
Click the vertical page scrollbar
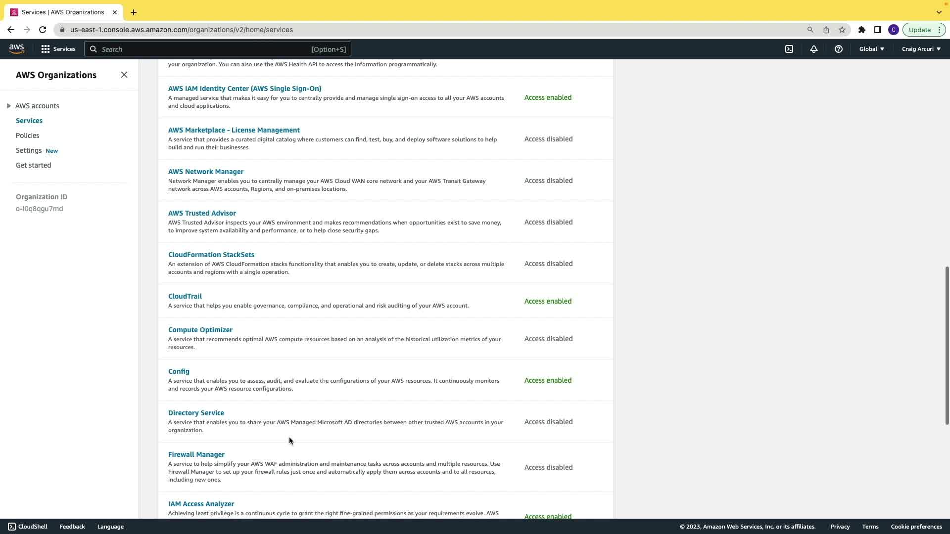pos(947,345)
